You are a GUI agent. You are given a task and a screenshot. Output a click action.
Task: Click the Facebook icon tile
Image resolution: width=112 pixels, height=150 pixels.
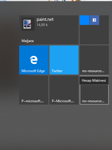coord(94,20)
